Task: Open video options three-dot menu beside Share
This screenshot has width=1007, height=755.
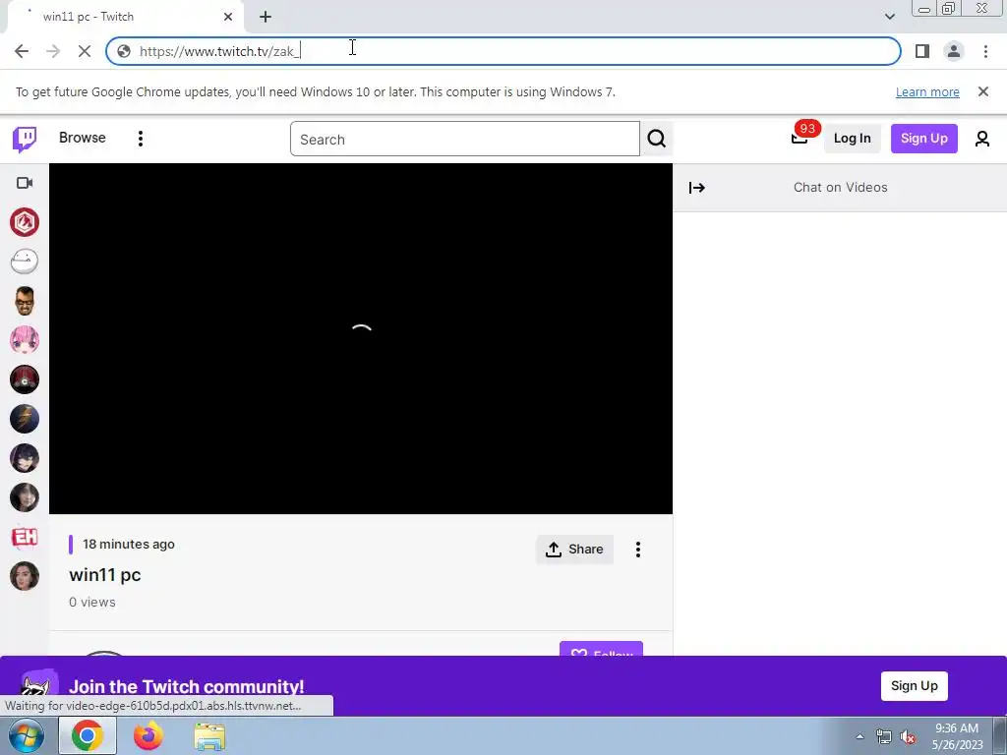Action: coord(637,550)
